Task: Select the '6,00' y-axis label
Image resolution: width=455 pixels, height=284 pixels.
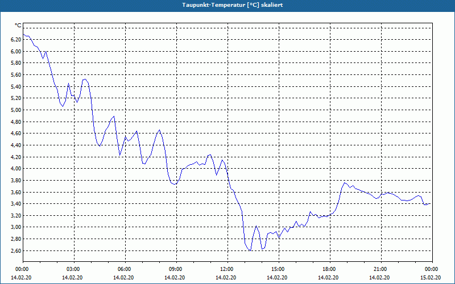Action: [16, 52]
